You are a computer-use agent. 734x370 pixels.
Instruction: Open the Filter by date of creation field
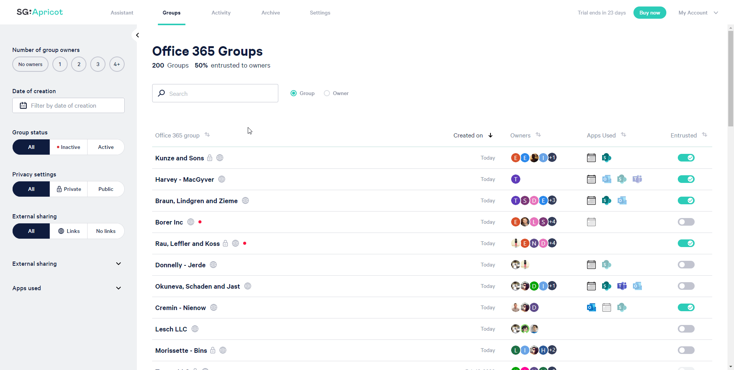coord(68,105)
